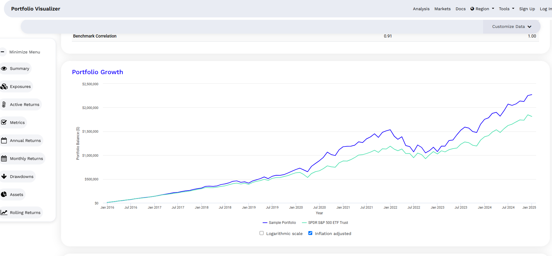This screenshot has height=256, width=552.
Task: Click the checkmark icon beside Metrics
Action: coord(4,122)
